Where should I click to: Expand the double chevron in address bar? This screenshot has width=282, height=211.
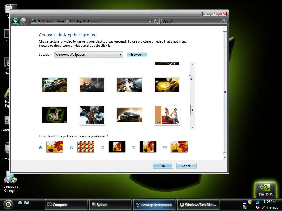point(39,21)
